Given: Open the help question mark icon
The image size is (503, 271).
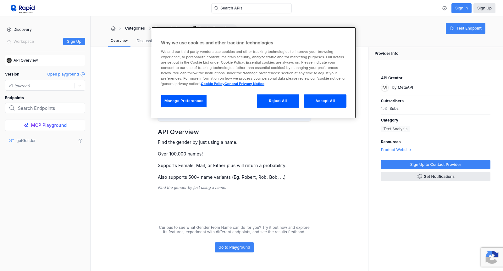Looking at the screenshot, I should click(x=445, y=8).
